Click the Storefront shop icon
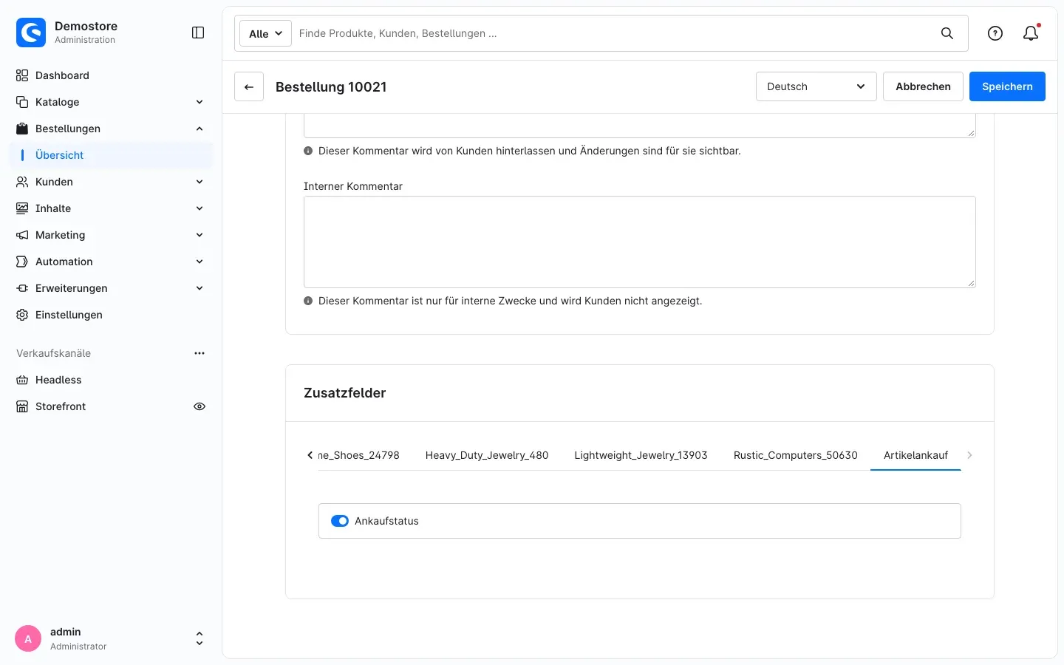 [22, 406]
